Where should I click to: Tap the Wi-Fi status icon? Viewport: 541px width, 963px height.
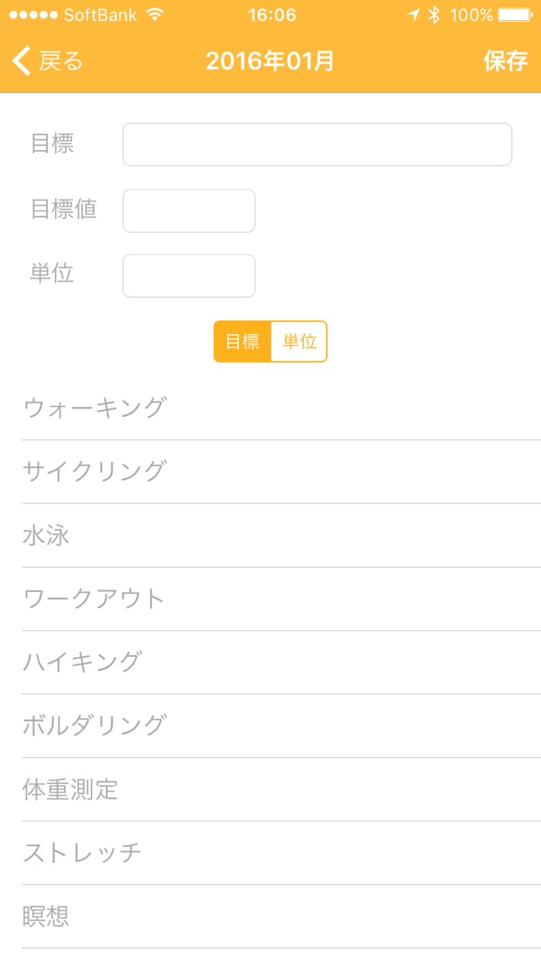point(155,15)
